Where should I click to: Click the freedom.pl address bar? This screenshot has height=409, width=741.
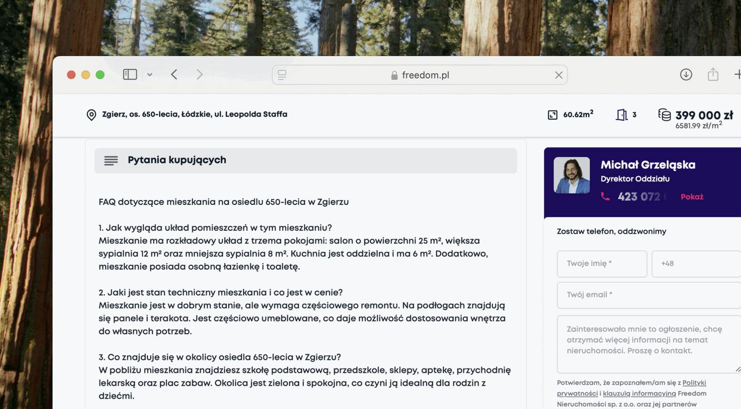(x=425, y=75)
